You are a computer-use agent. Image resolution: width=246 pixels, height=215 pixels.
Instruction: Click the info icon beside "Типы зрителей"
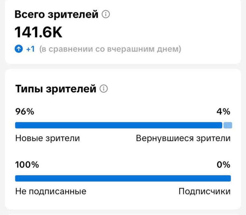pos(104,89)
